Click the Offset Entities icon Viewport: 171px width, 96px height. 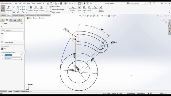pos(41,8)
